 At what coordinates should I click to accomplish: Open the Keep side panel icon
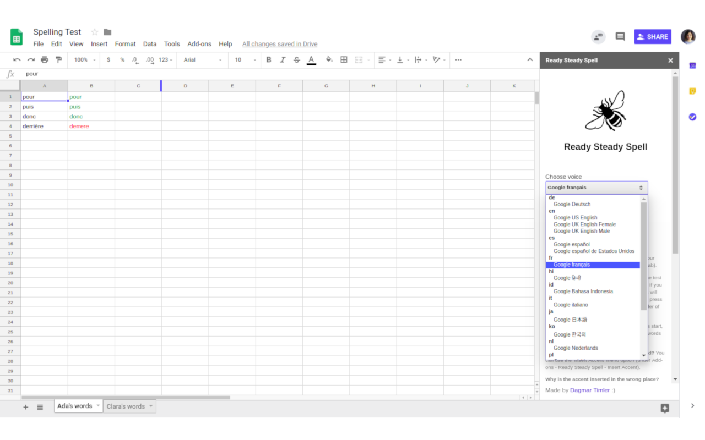(x=692, y=91)
